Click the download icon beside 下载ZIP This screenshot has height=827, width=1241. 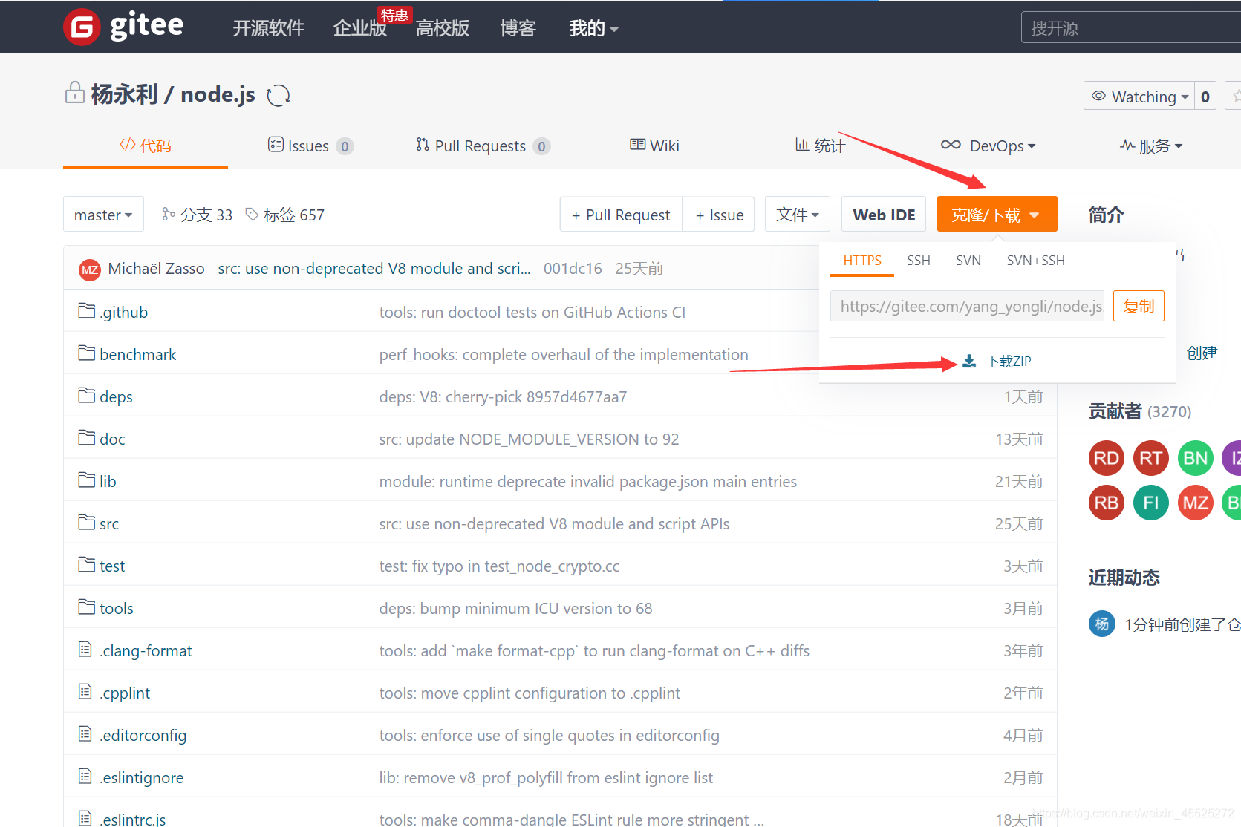(x=969, y=362)
